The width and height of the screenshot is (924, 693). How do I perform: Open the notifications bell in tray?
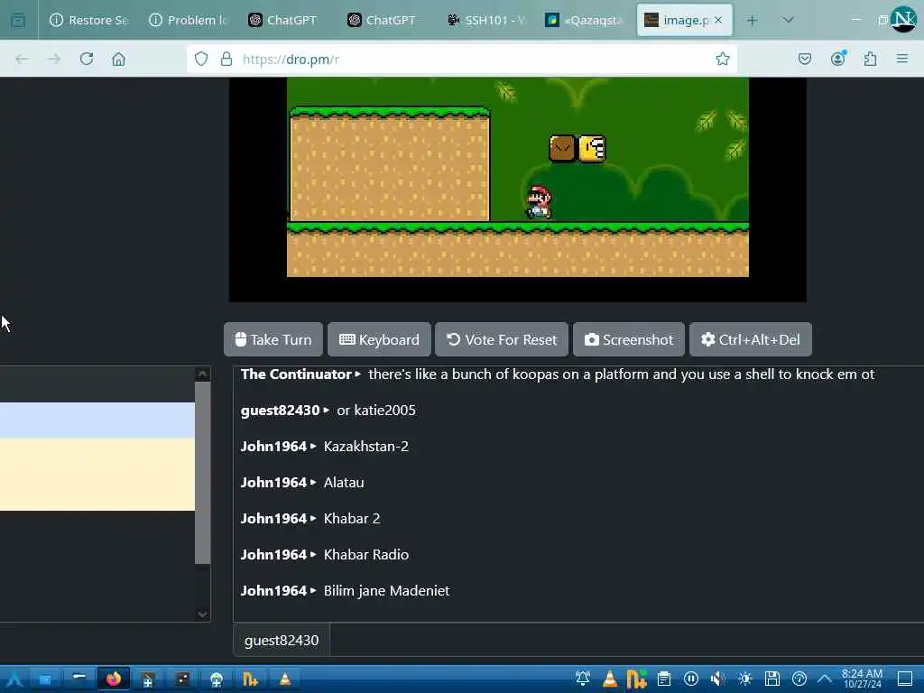[583, 679]
